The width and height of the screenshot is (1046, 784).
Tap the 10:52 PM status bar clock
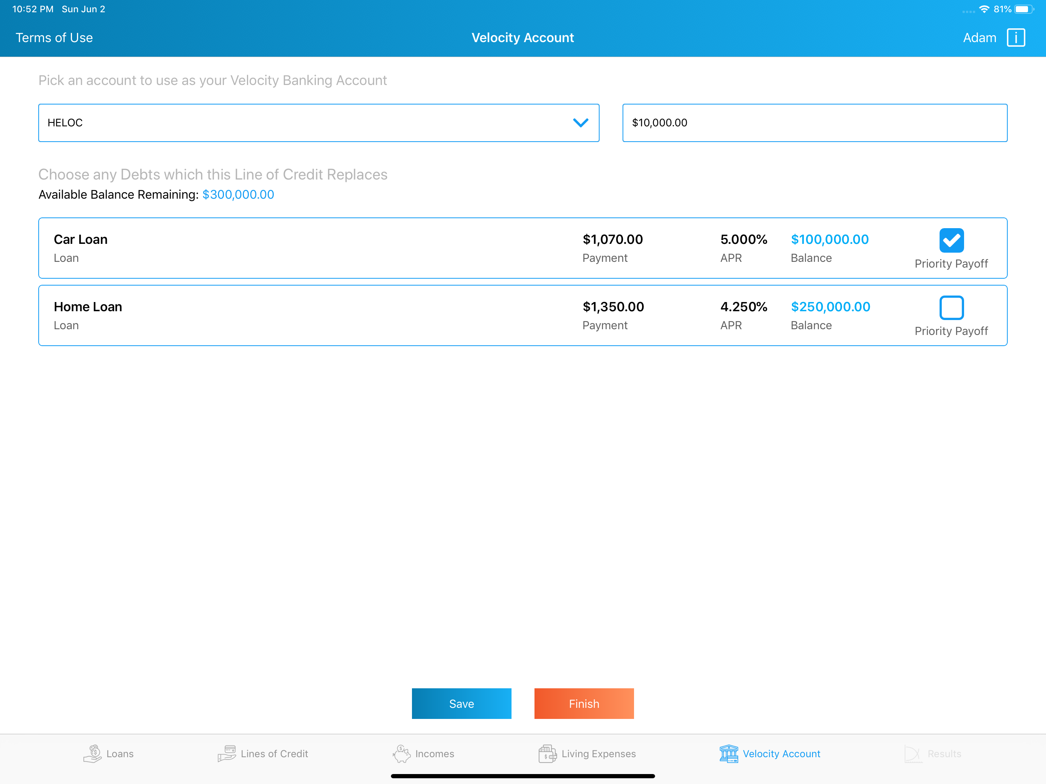point(33,9)
